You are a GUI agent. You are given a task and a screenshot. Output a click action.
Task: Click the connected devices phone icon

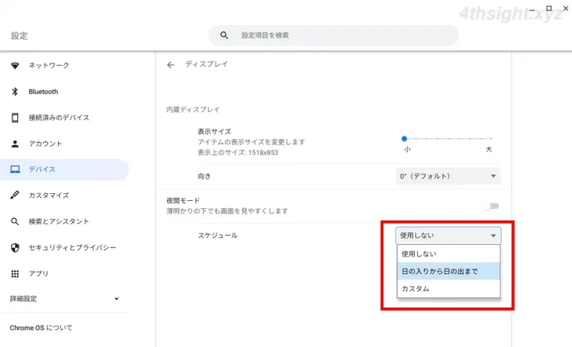tap(15, 118)
